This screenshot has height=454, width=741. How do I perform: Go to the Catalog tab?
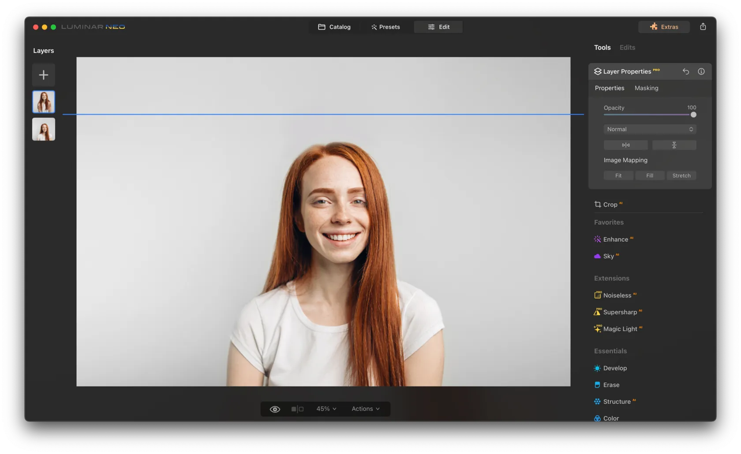334,27
